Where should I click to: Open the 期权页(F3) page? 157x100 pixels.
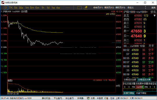click(120, 8)
